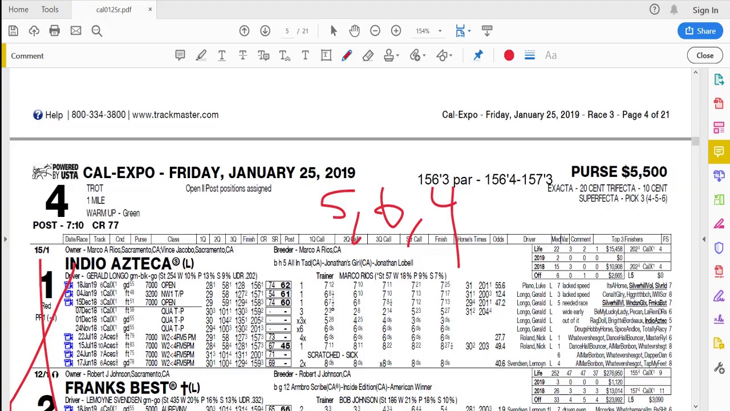
Task: Send the file by email envelope icon
Action: [x=76, y=31]
